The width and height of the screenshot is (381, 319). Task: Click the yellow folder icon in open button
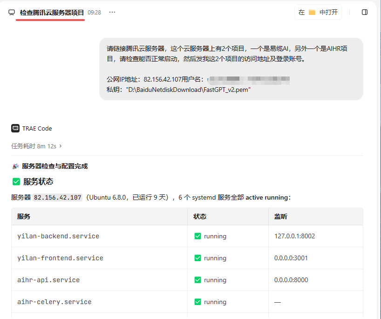(x=312, y=12)
